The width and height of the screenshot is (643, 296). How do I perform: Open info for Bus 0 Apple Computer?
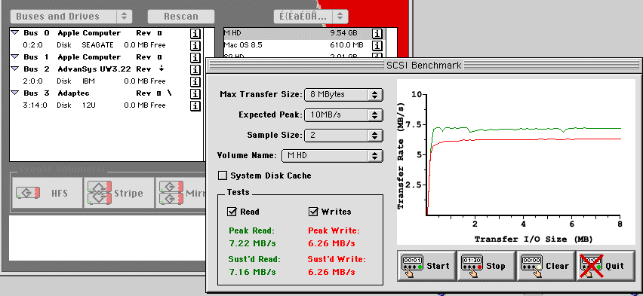pyautogui.click(x=195, y=33)
